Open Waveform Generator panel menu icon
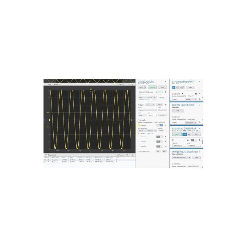Image resolution: width=247 pixels, height=247 pixels. pos(199,152)
